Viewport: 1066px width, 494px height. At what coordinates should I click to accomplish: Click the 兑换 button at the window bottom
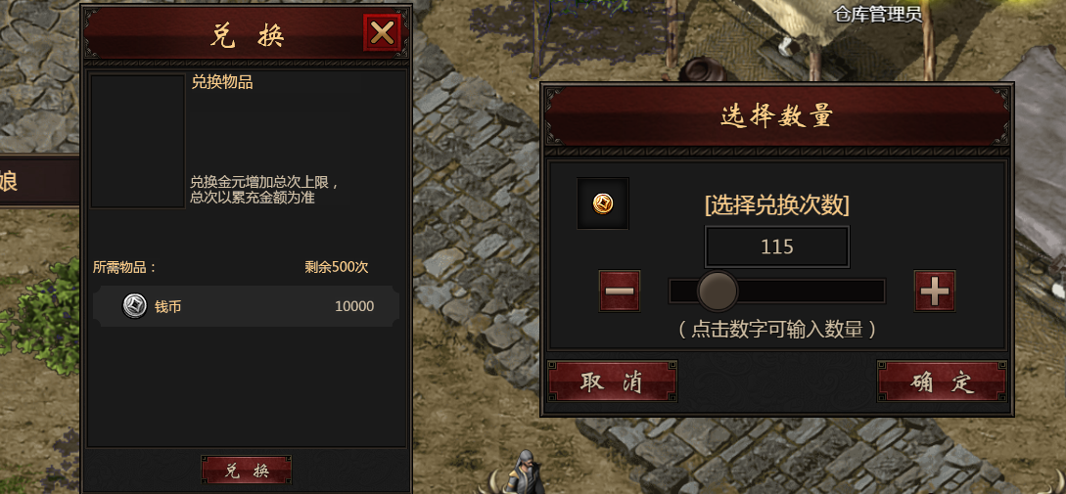(247, 470)
